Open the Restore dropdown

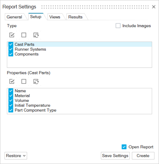(x=16, y=156)
